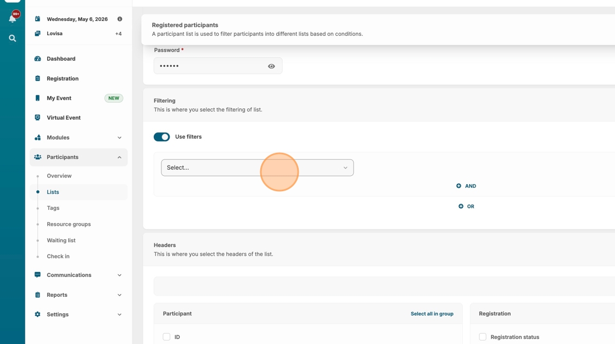615x344 pixels.
Task: Click into the Password field
Action: (x=209, y=66)
